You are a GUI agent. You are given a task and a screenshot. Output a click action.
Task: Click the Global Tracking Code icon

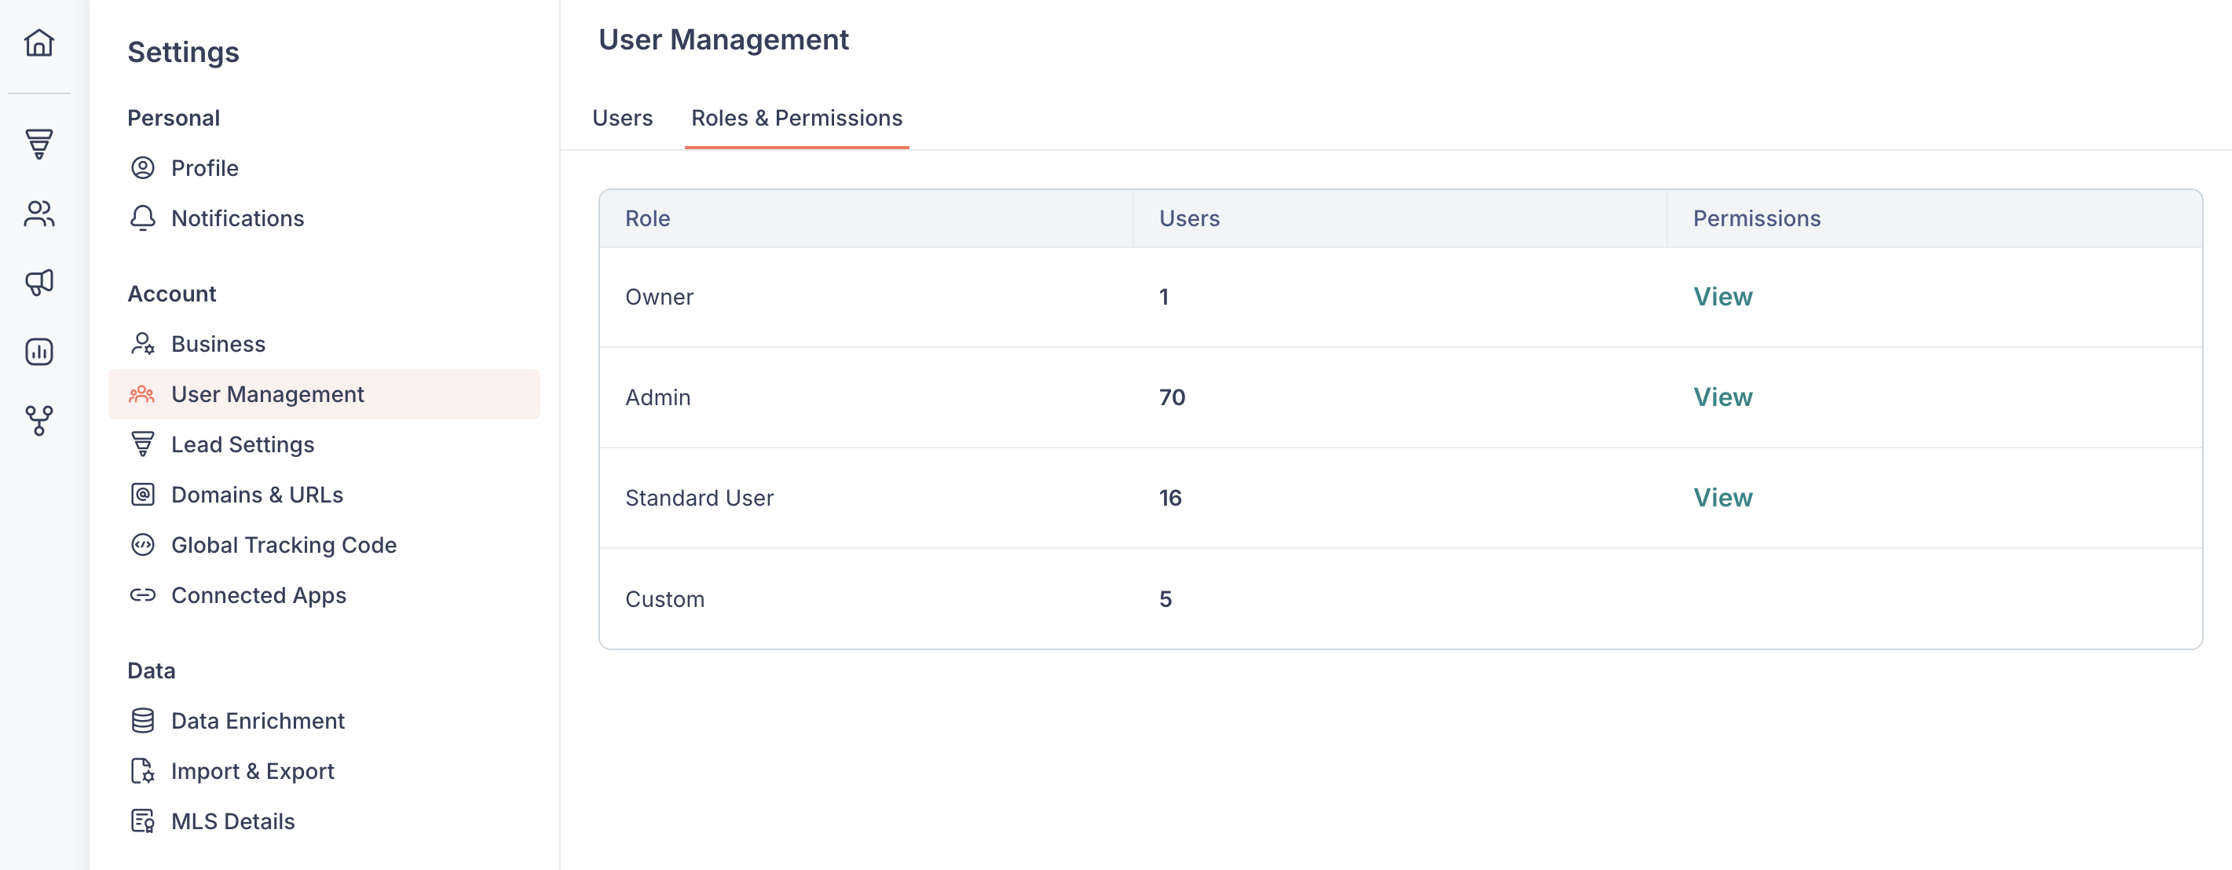pyautogui.click(x=143, y=545)
